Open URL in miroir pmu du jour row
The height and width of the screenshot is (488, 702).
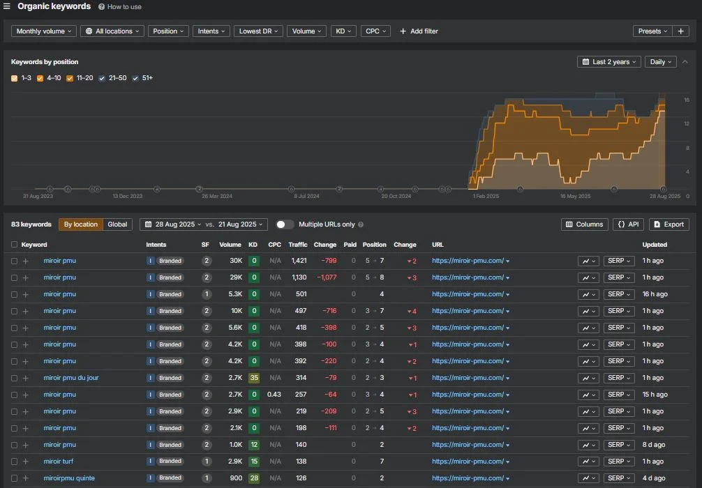coord(468,378)
